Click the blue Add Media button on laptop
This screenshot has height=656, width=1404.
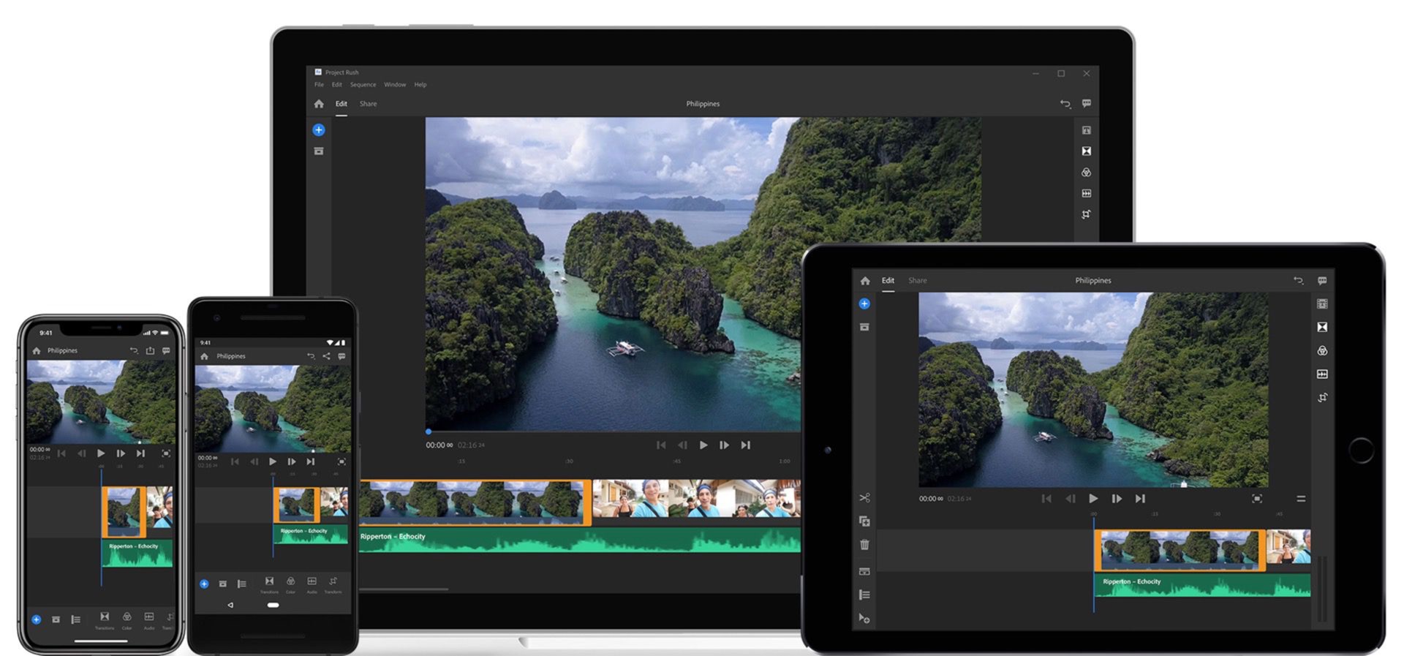[319, 130]
